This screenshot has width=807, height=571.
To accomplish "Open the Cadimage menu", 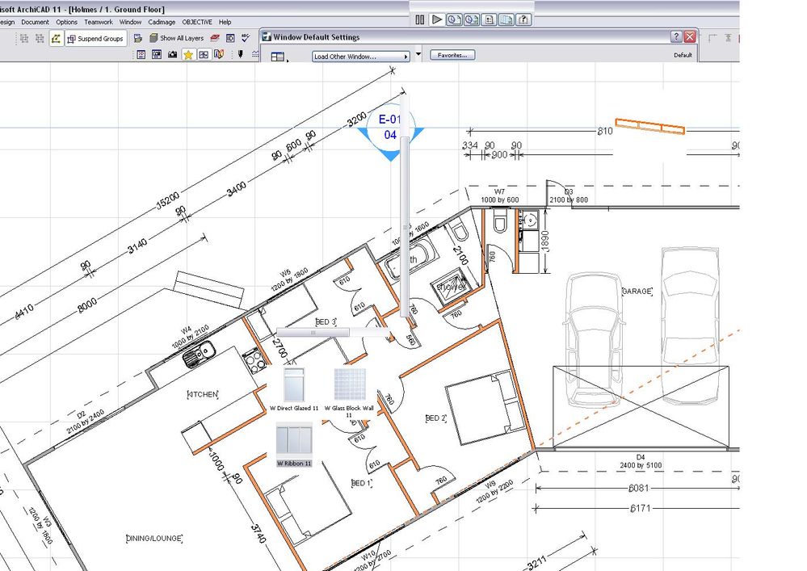I will pyautogui.click(x=162, y=22).
